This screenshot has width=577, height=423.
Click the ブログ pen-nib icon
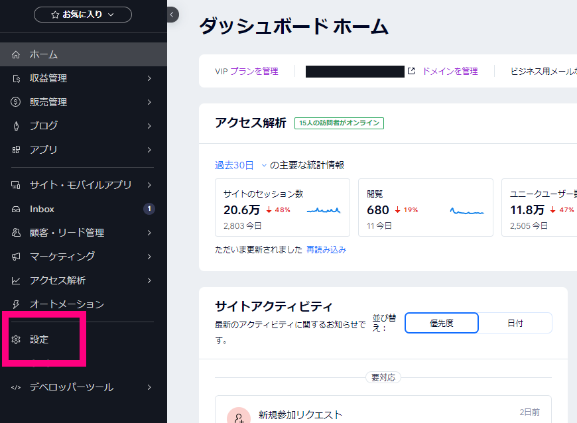(16, 126)
